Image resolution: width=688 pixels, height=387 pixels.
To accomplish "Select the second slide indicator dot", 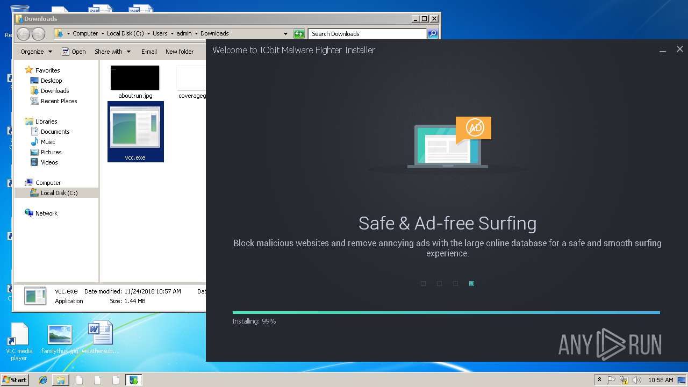I will [440, 284].
